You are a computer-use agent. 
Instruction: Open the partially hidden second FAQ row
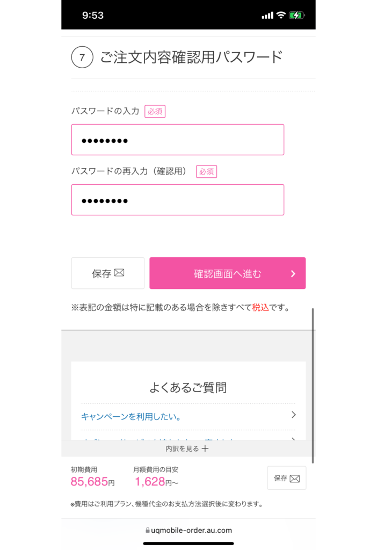pyautogui.click(x=189, y=437)
